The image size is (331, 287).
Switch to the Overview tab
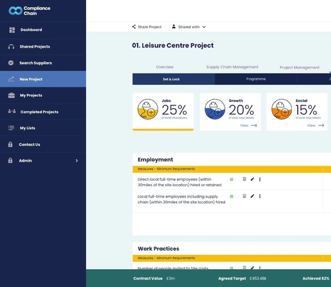[165, 67]
